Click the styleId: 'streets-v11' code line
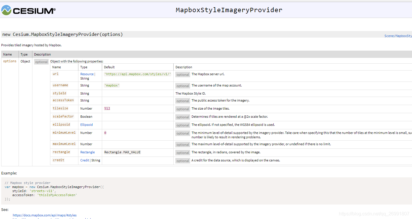The image size is (412, 219). (34, 191)
